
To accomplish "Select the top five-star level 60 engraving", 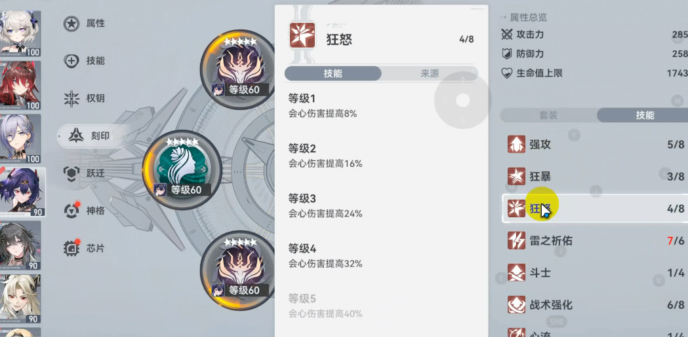I will coord(240,69).
